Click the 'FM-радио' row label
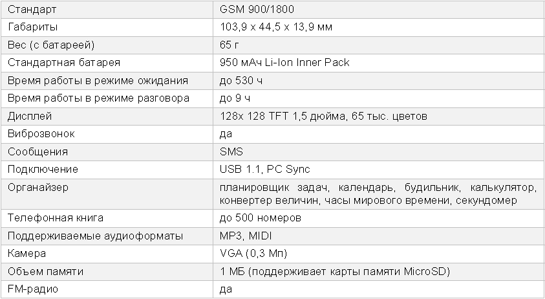The image size is (545, 299). (x=33, y=289)
